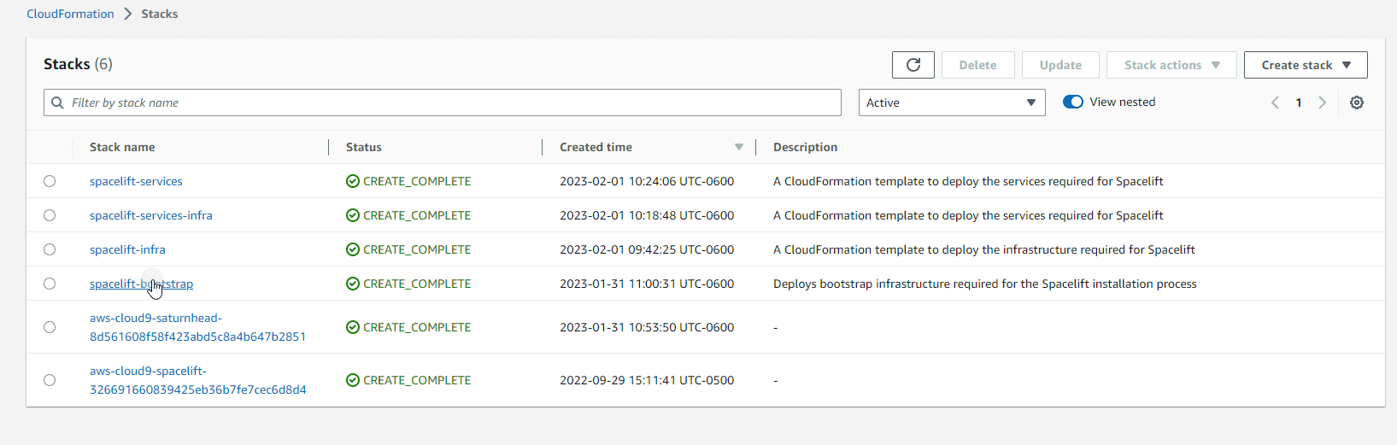The width and height of the screenshot is (1397, 445).
Task: Select the spacelift-services-infra radio button
Action: pos(50,215)
